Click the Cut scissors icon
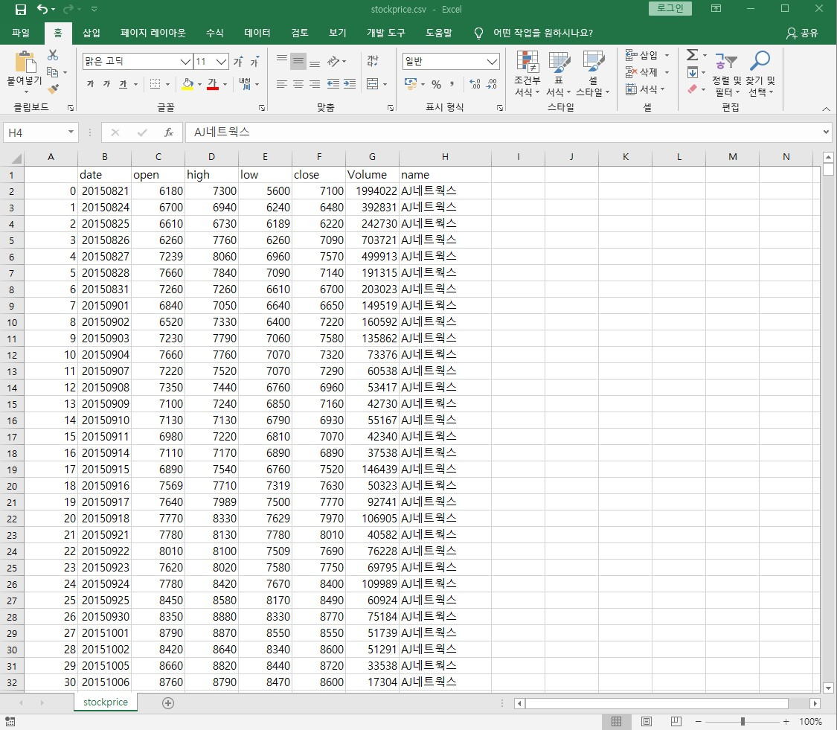837x730 pixels. tap(52, 55)
